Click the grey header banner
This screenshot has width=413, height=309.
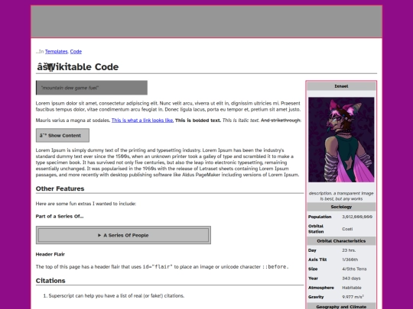(206, 21)
